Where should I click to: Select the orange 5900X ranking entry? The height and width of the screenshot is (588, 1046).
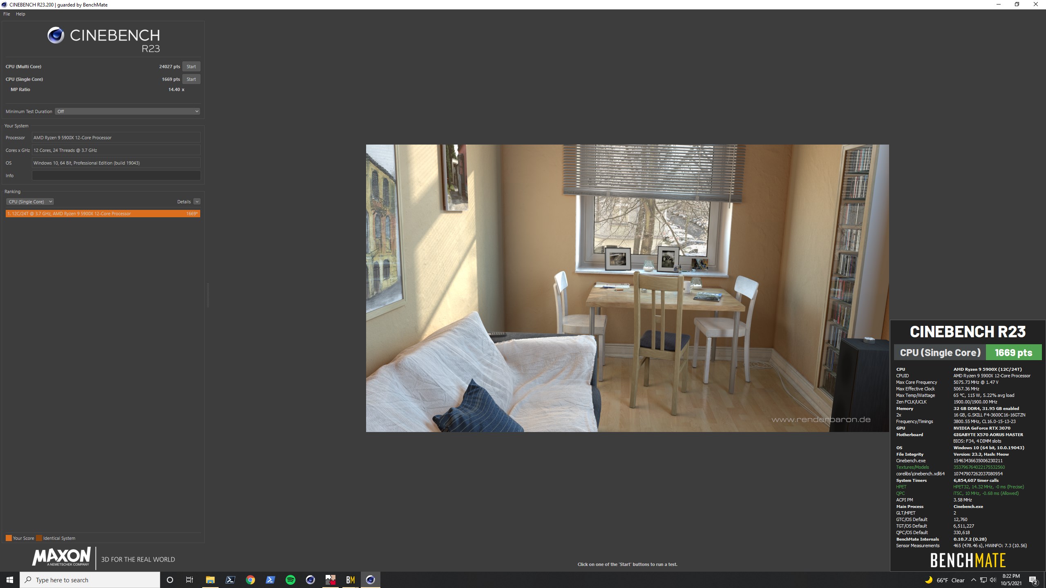[103, 214]
